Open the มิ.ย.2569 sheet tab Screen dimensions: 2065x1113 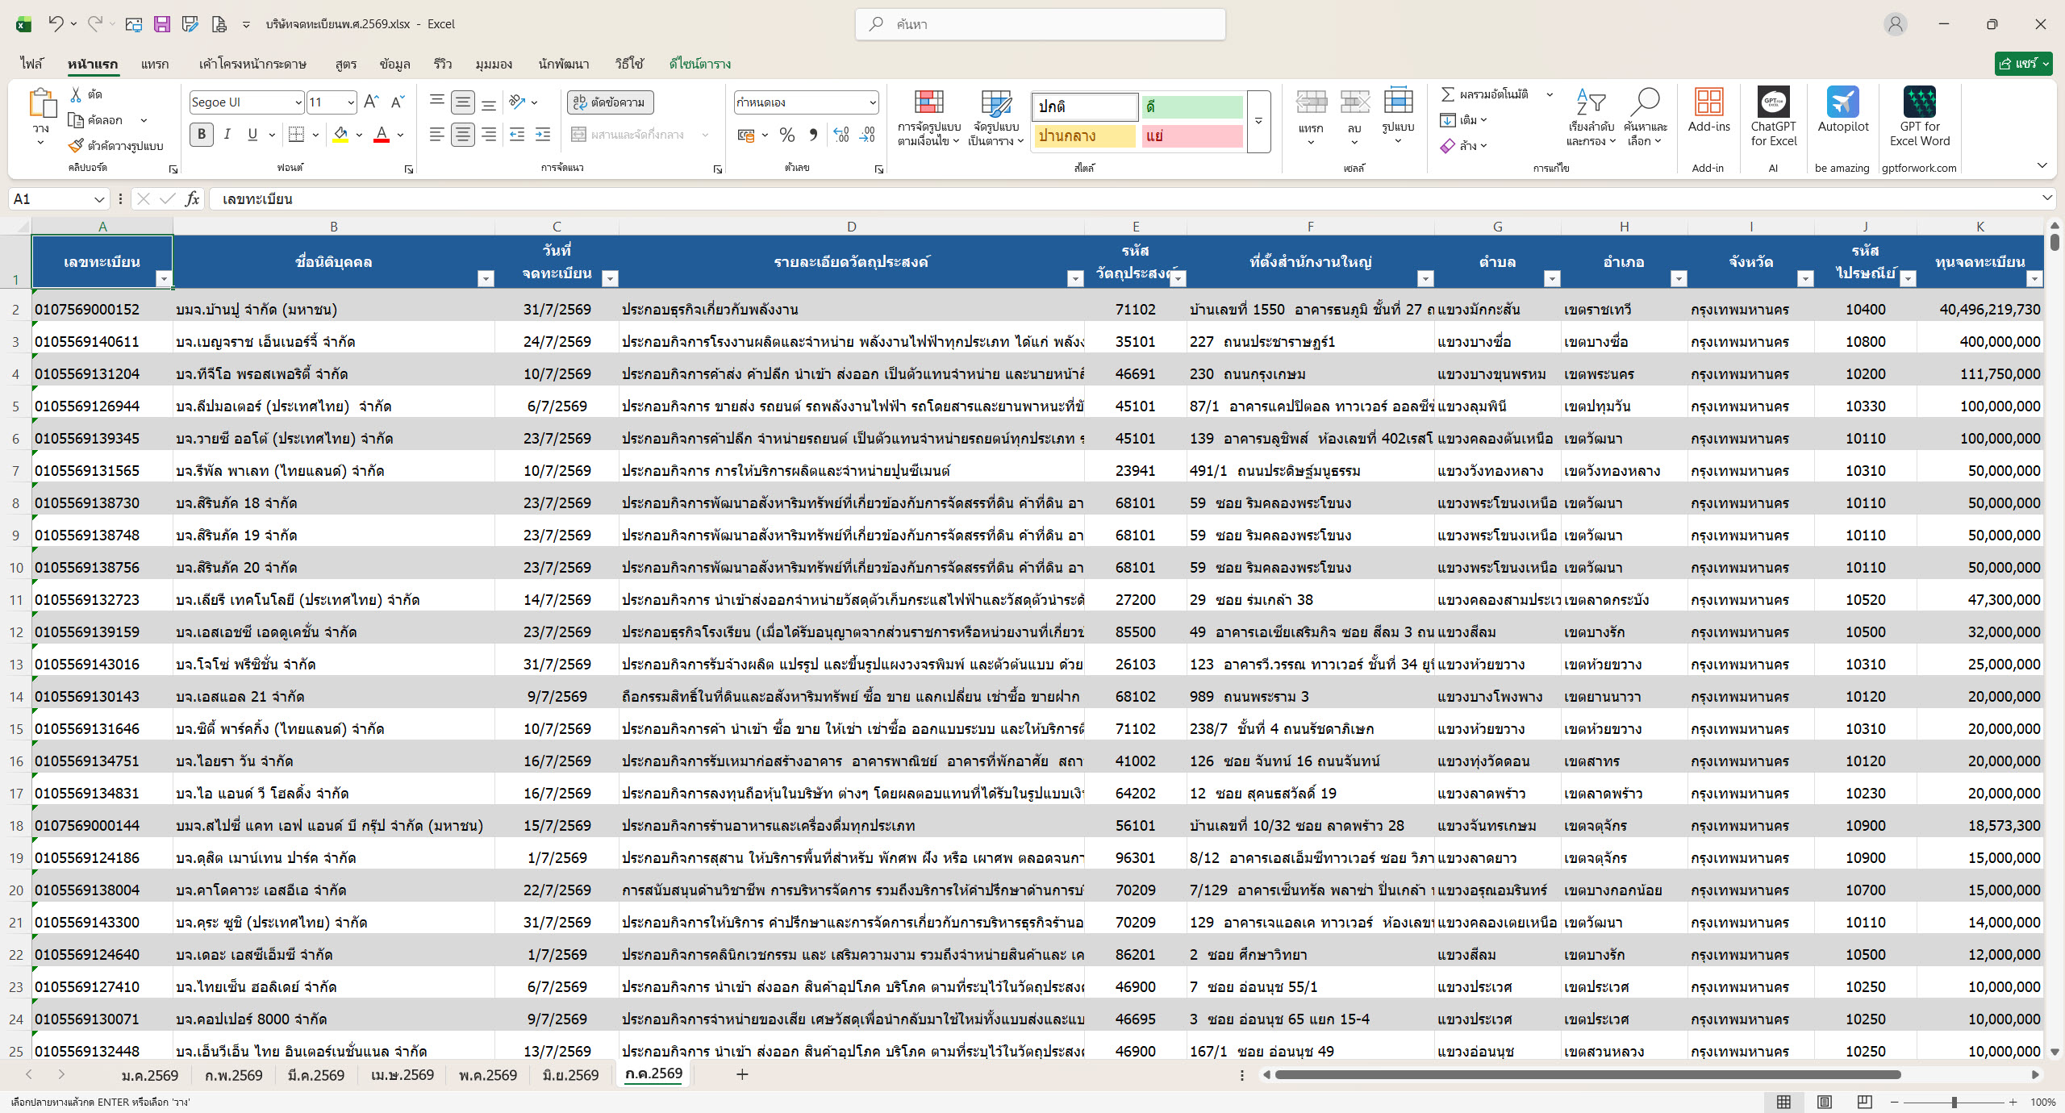570,1075
